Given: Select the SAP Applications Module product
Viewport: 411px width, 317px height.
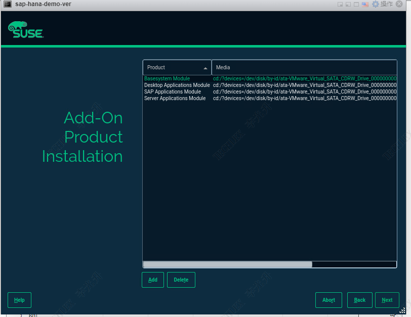Looking at the screenshot, I should [x=173, y=92].
